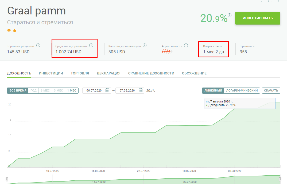Switch chart scale to ЛОГАРИФМИЧЕСКИЙ
The image size is (287, 190).
tap(242, 90)
